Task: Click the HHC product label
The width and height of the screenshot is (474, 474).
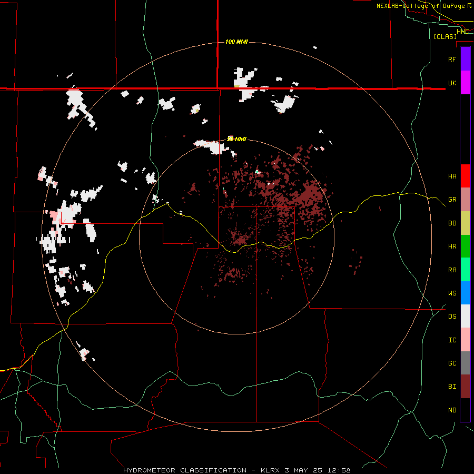Action: [462, 32]
